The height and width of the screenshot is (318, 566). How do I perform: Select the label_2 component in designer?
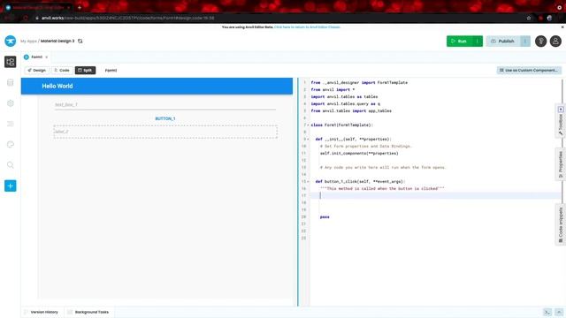point(165,132)
